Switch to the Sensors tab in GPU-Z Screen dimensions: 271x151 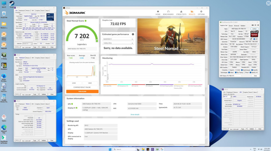coord(231,26)
